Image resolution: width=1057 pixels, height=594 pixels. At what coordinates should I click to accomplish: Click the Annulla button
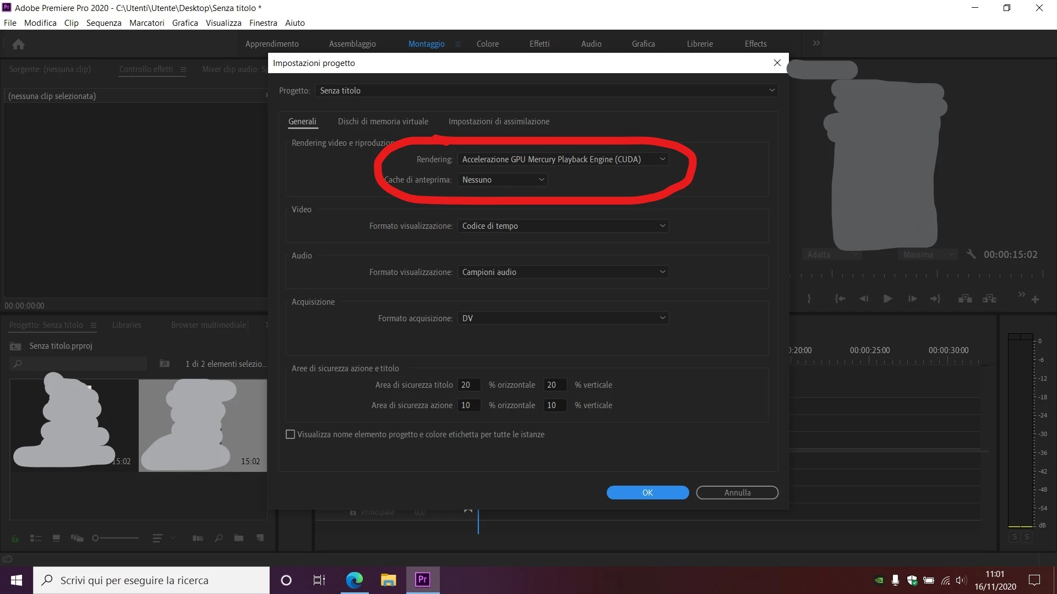tap(737, 493)
